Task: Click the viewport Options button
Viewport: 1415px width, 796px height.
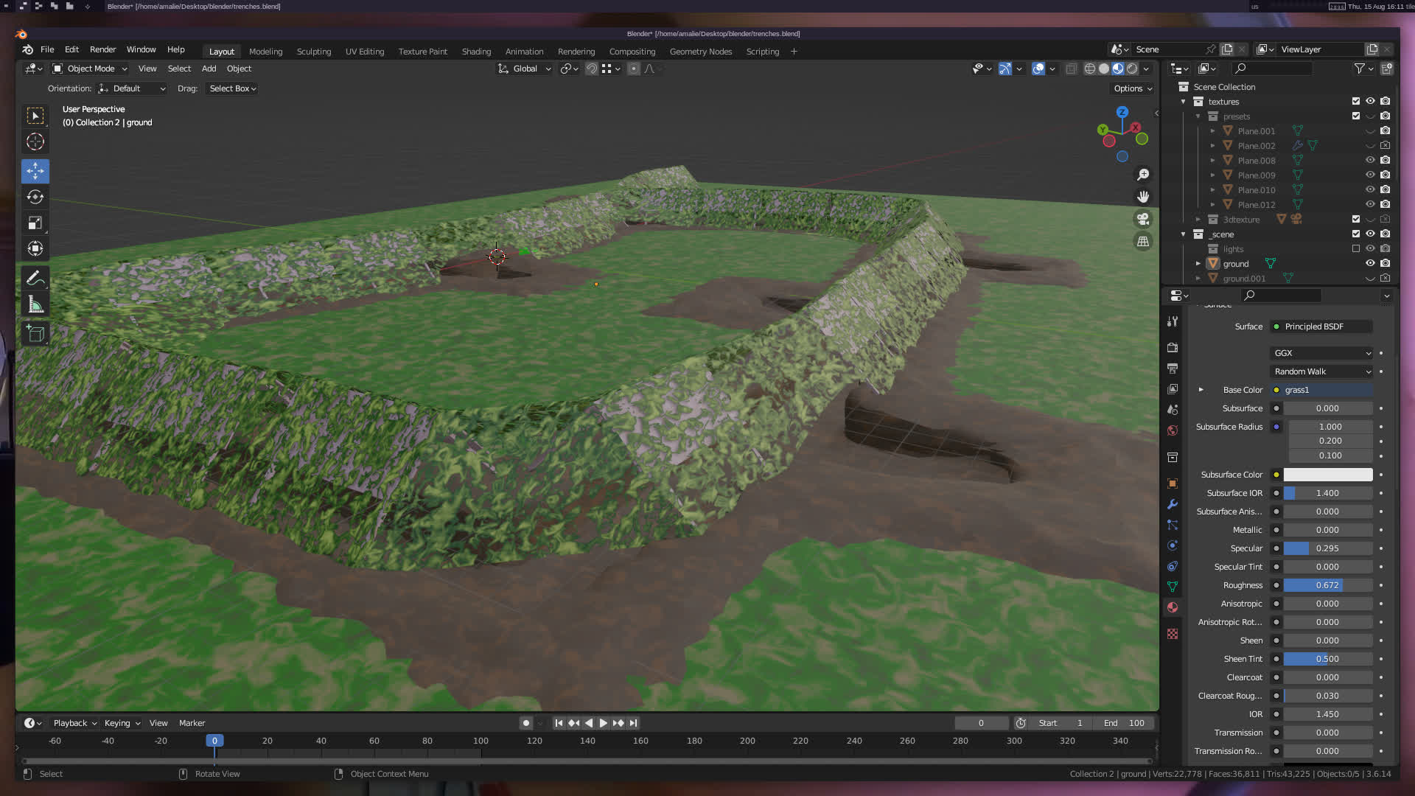Action: [x=1132, y=88]
